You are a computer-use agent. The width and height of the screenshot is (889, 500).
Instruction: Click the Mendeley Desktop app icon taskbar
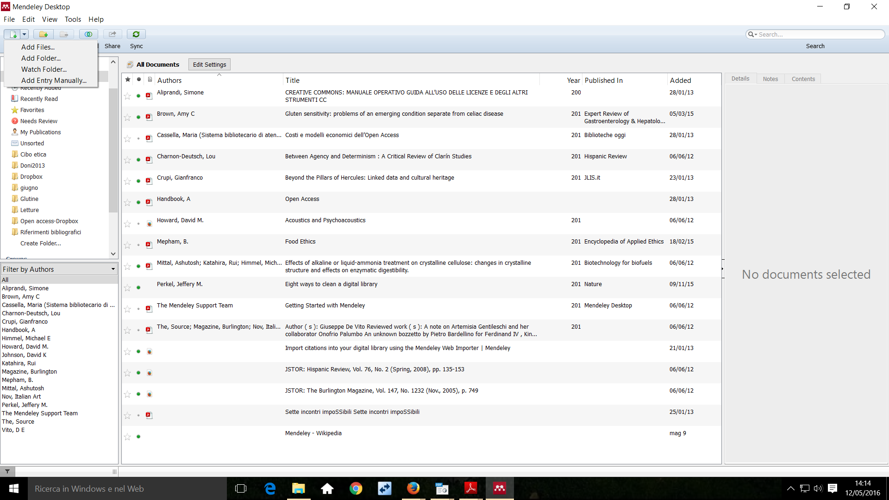coord(500,488)
